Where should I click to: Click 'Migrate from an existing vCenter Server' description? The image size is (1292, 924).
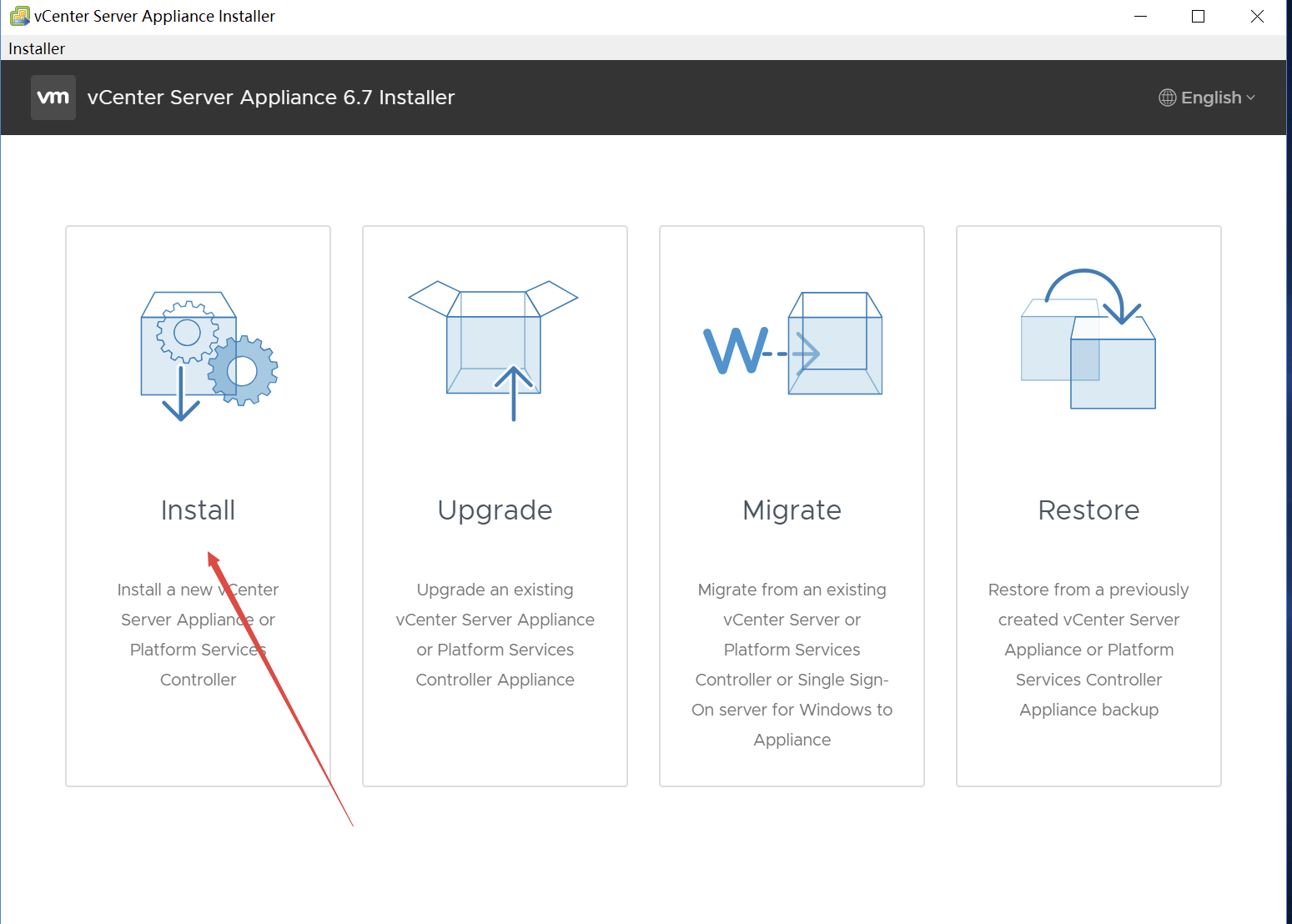tap(792, 665)
